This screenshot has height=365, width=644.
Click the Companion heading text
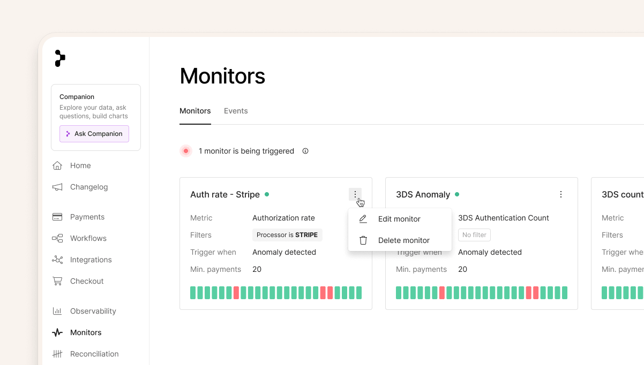(x=77, y=97)
